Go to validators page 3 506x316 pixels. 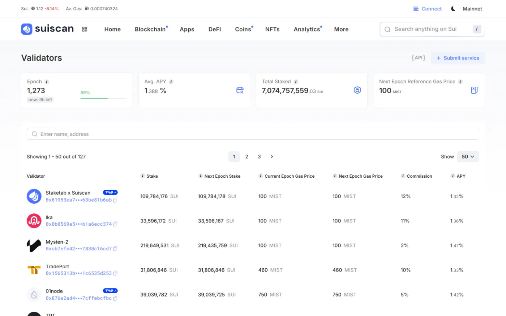(x=259, y=157)
